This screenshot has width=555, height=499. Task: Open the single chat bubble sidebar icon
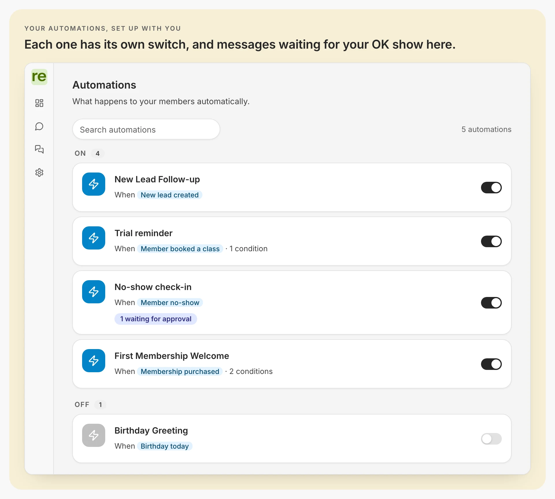(x=39, y=126)
